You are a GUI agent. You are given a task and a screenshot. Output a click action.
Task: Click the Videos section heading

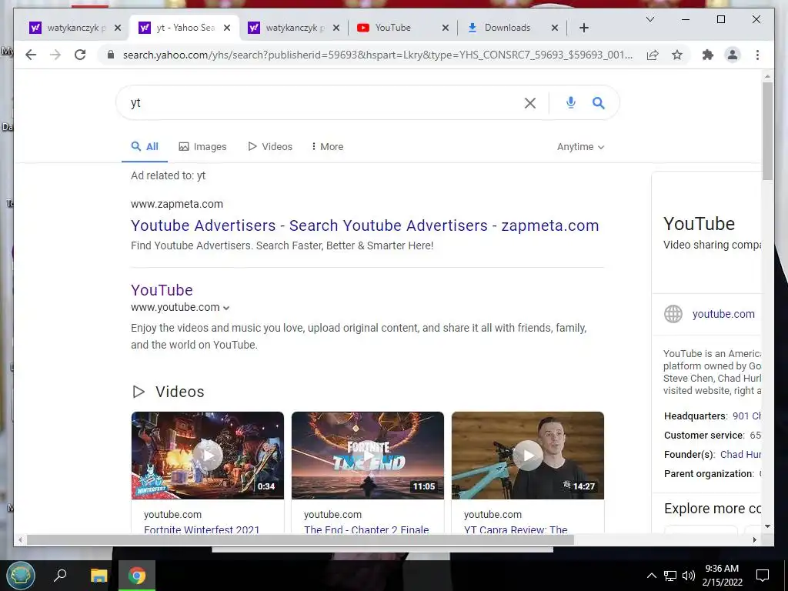(179, 392)
